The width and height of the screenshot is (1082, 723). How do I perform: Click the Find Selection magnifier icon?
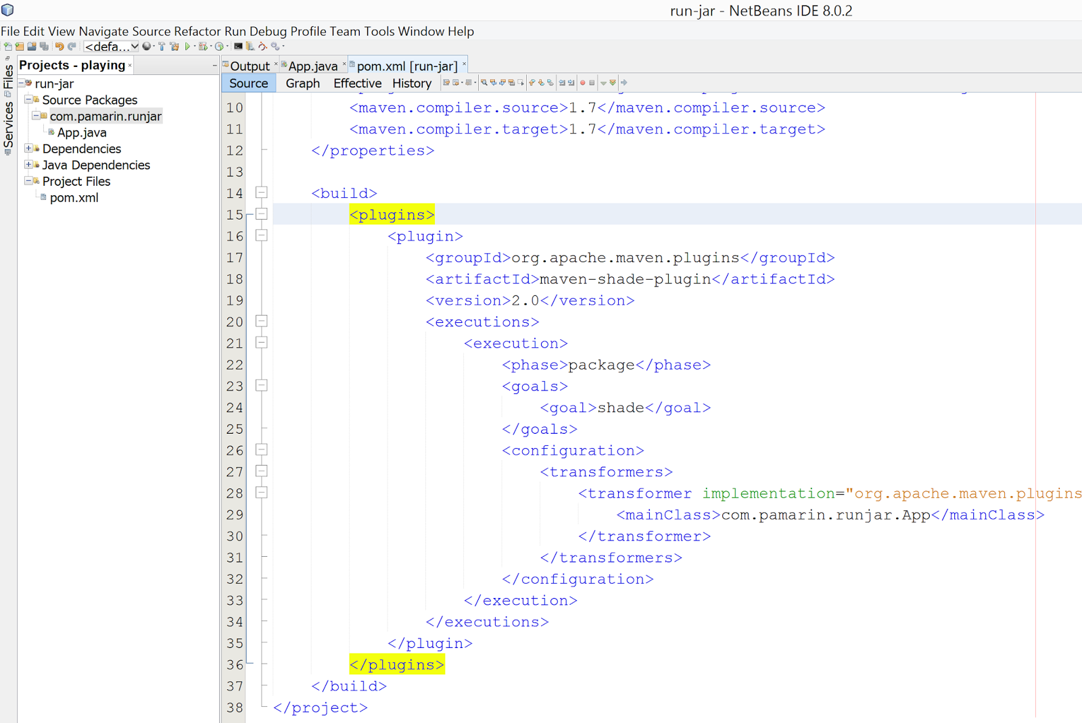(x=484, y=82)
